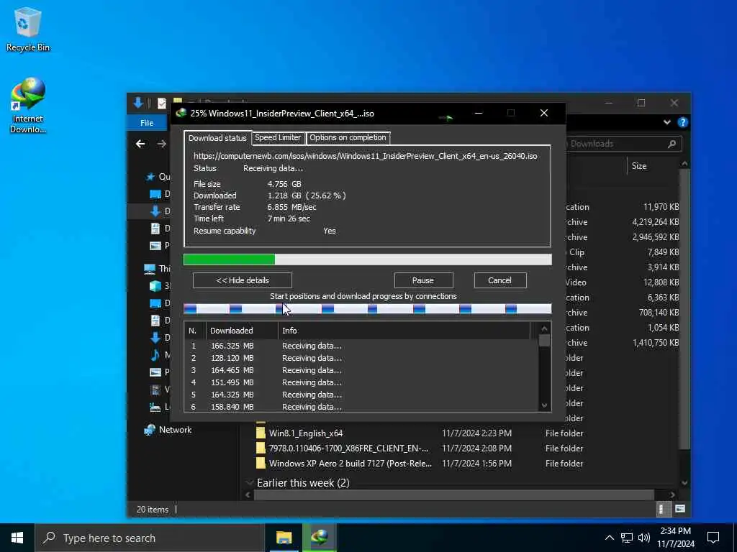This screenshot has height=552, width=737.
Task: Click the connections list scroll down arrow
Action: pos(544,405)
